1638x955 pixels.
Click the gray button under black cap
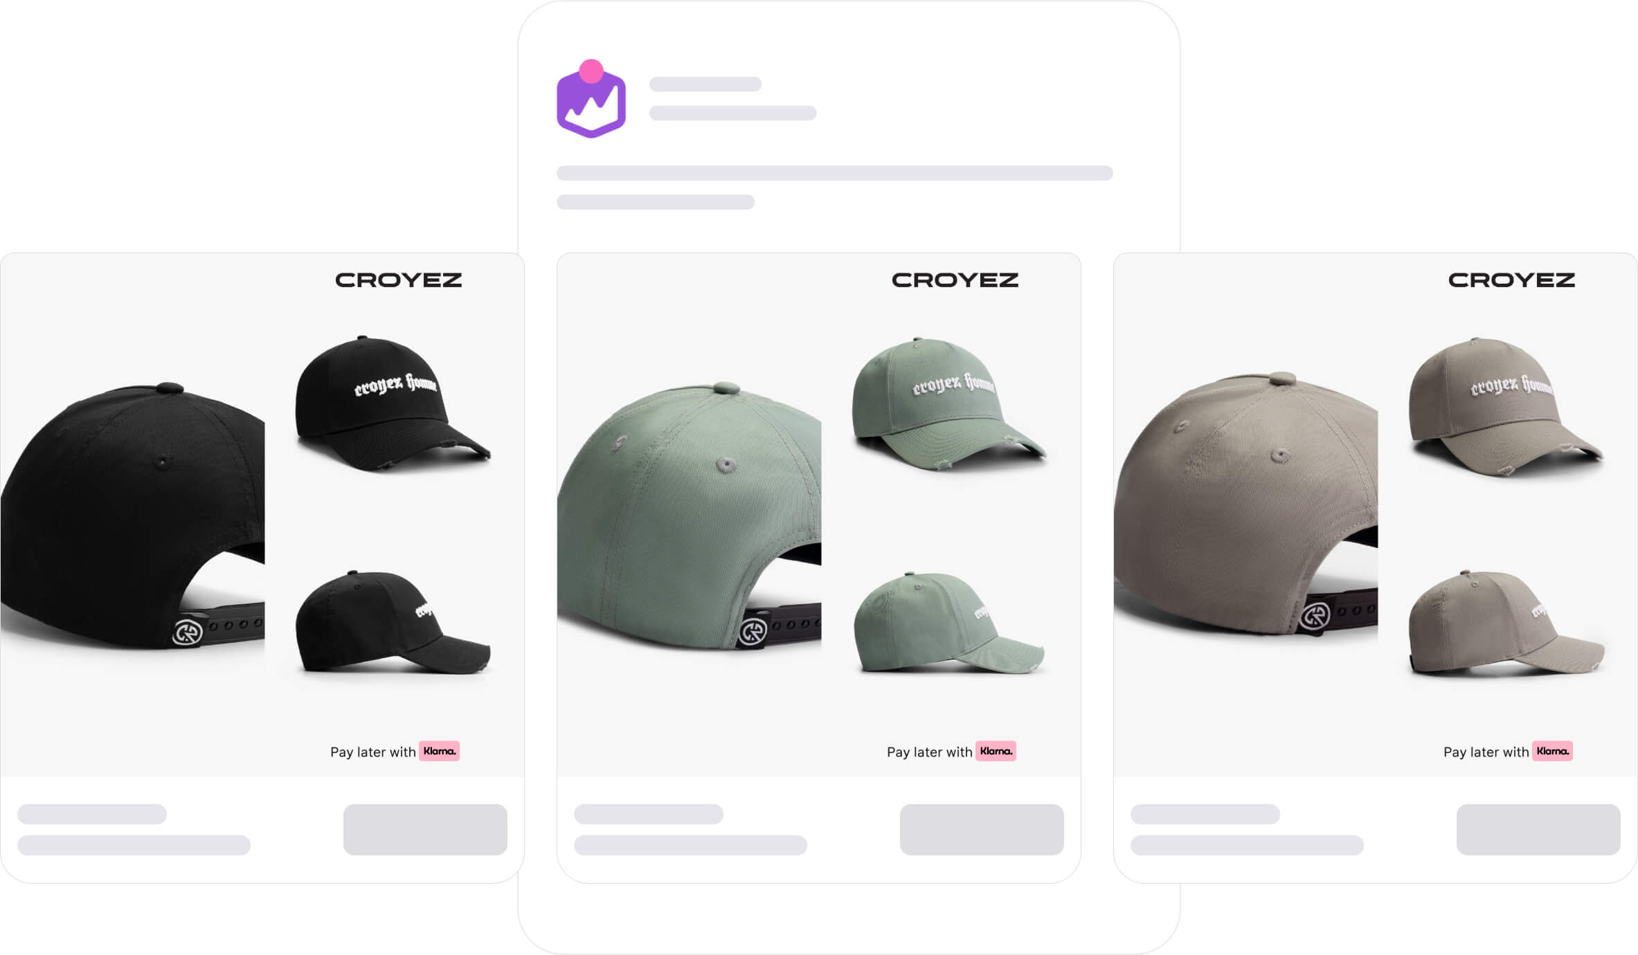point(425,829)
